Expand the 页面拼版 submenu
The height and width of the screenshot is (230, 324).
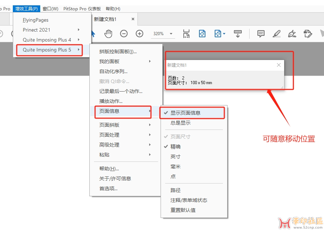pos(126,125)
